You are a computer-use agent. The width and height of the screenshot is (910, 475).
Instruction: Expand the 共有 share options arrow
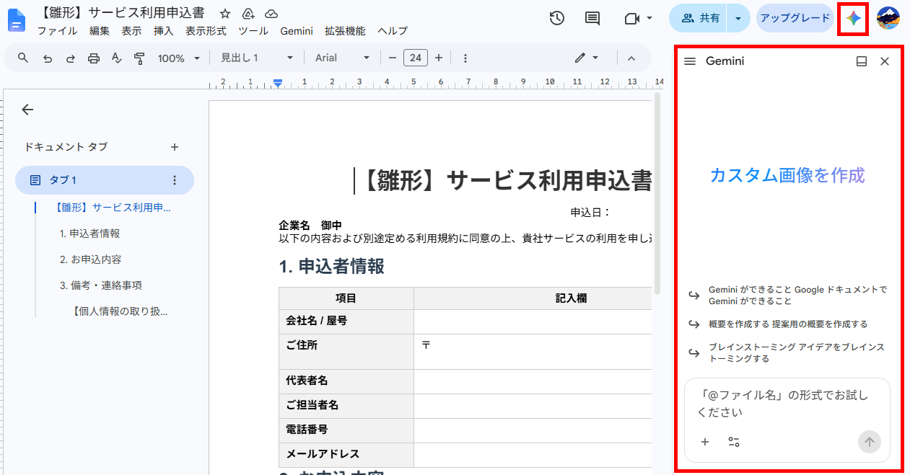pyautogui.click(x=738, y=18)
